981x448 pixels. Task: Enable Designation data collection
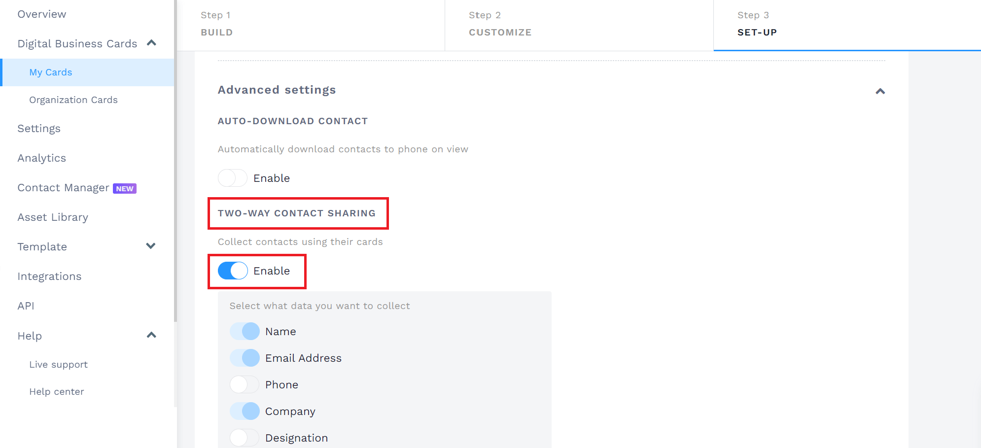point(245,438)
